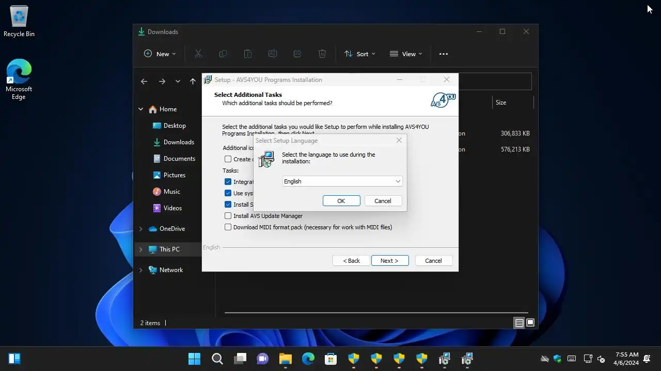Image resolution: width=661 pixels, height=371 pixels.
Task: Open the Chat icon on the taskbar
Action: [x=263, y=359]
